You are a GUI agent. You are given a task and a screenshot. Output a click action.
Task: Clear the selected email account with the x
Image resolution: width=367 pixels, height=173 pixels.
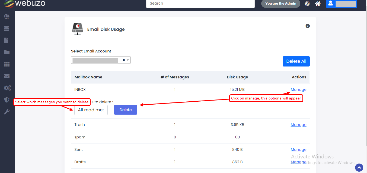[124, 60]
